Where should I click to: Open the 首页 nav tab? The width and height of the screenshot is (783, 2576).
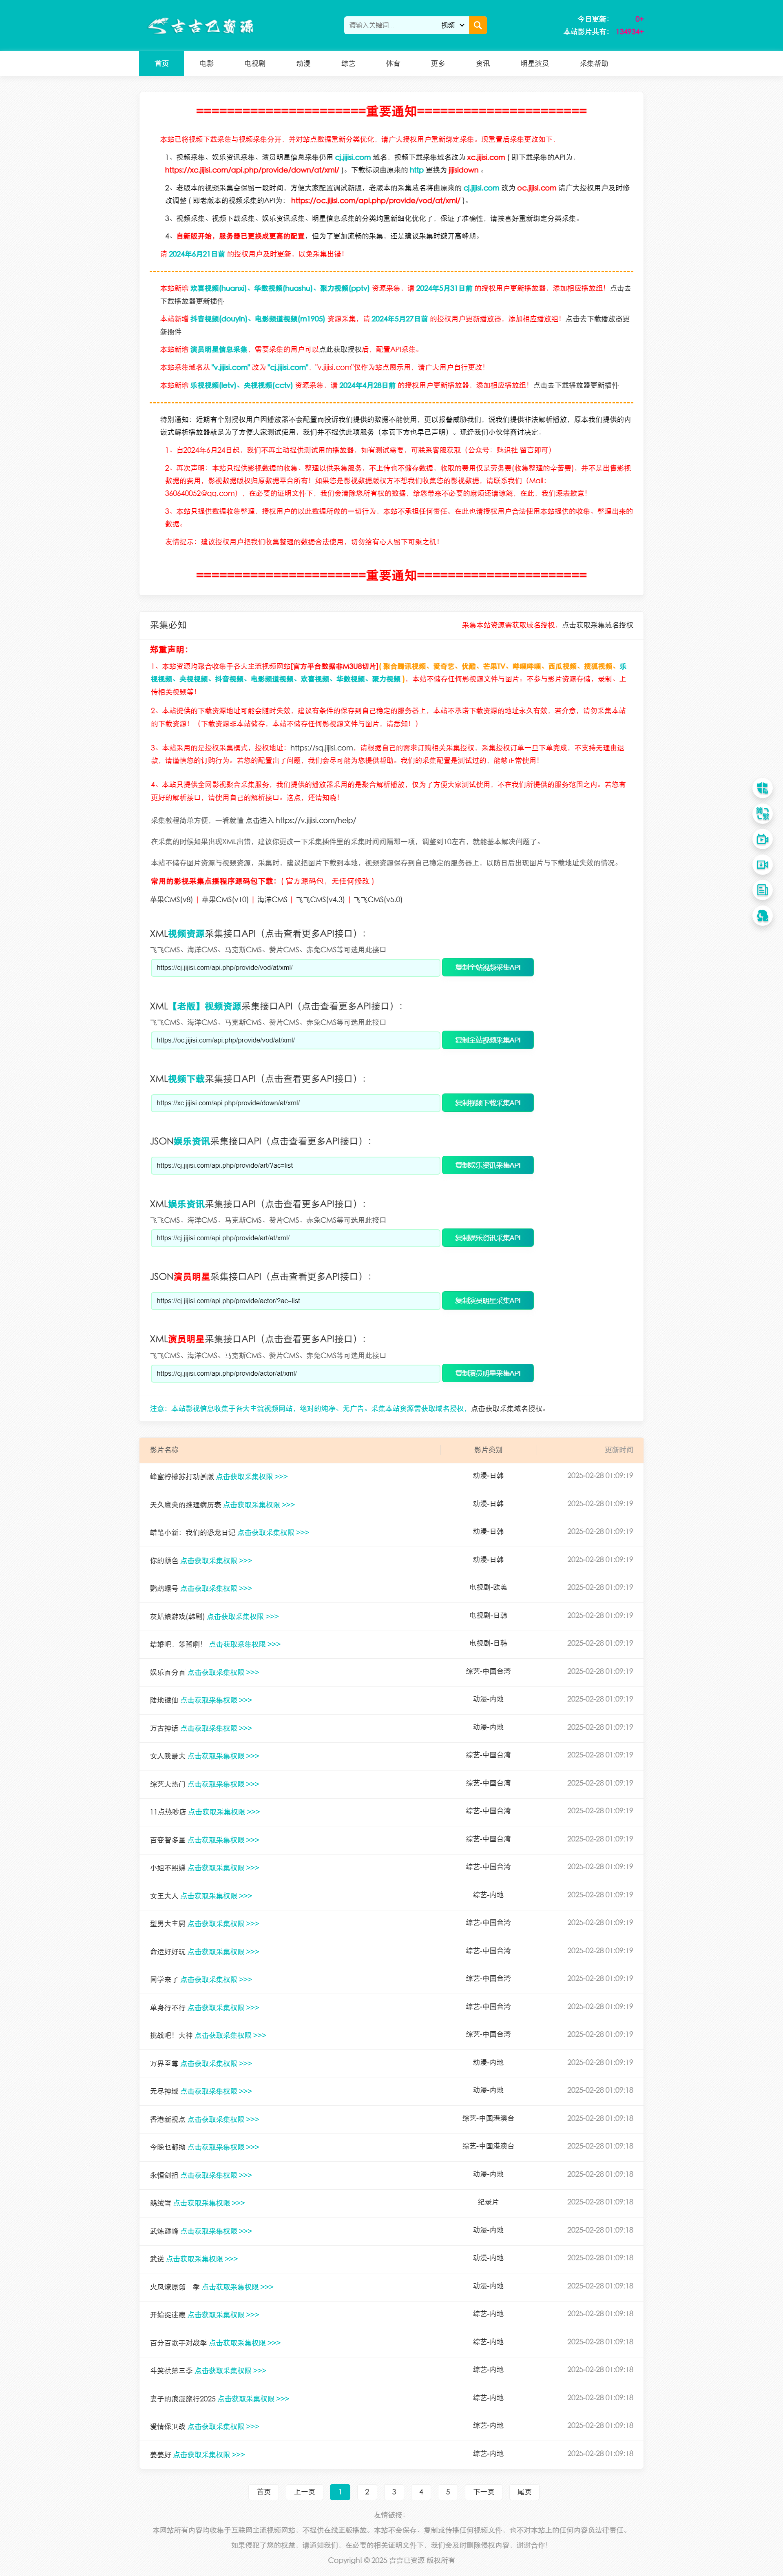pyautogui.click(x=161, y=63)
